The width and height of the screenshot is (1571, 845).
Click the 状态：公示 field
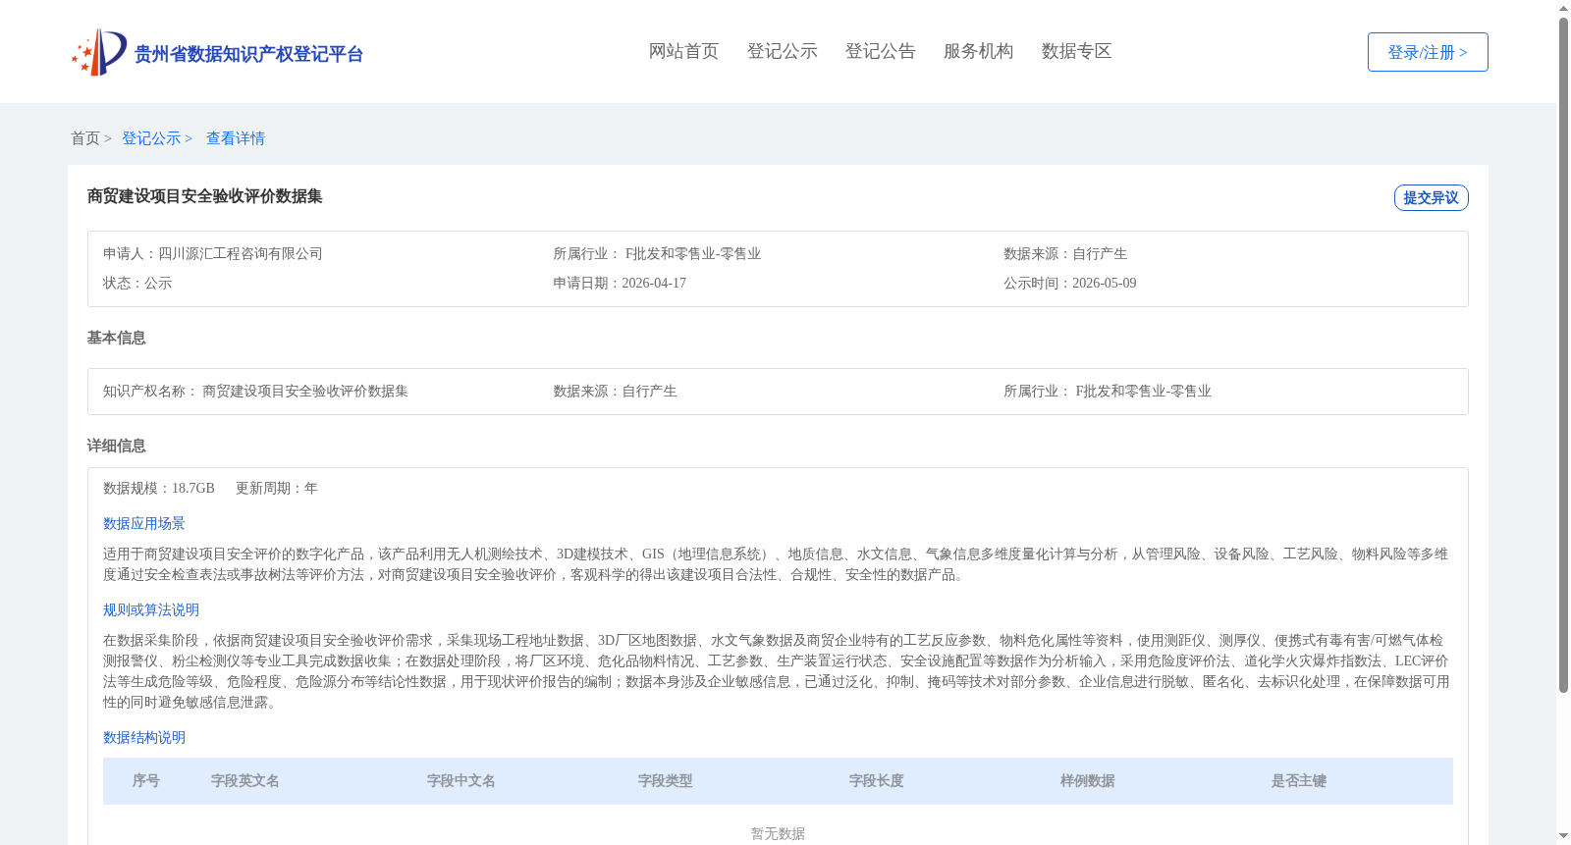(137, 283)
